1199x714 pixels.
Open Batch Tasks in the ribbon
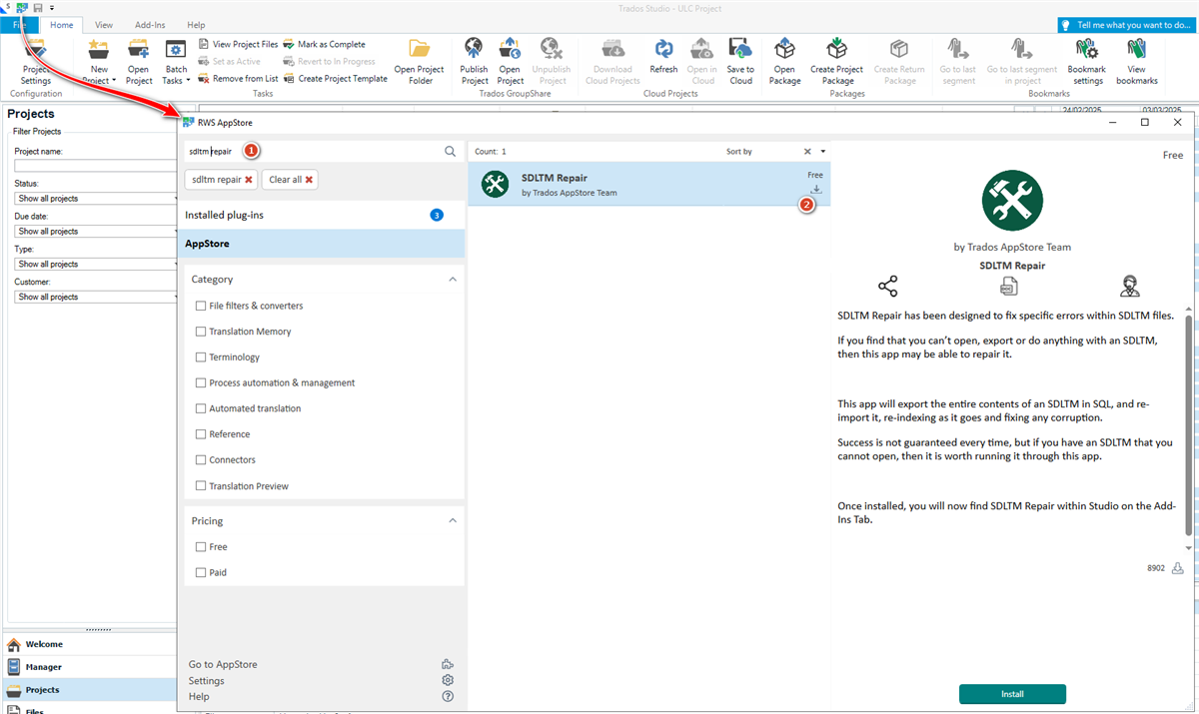pyautogui.click(x=176, y=62)
